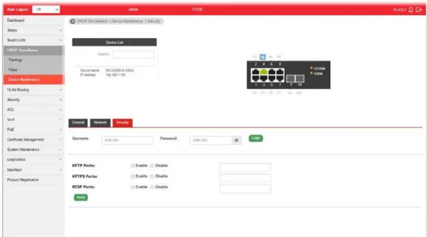Select port 8 on switch panel
The image size is (427, 237).
point(280,72)
